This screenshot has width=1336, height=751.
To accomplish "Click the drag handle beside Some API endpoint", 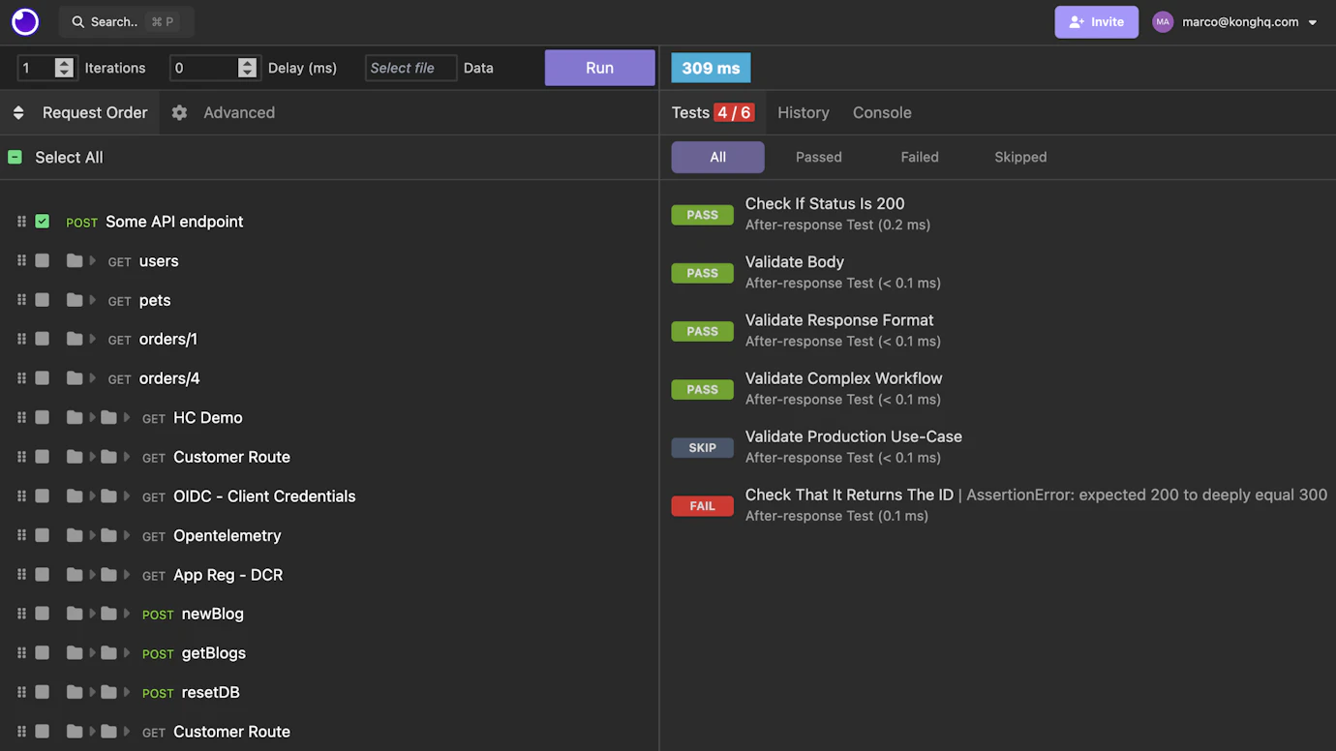I will pyautogui.click(x=21, y=221).
